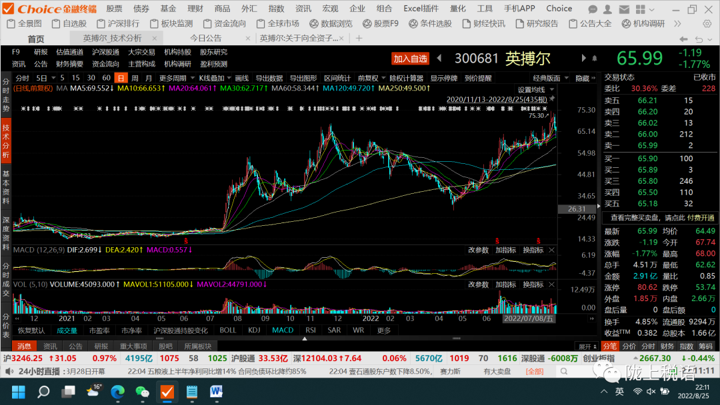Toggle the KDJ indicator
Image resolution: width=720 pixels, height=405 pixels.
pos(254,330)
